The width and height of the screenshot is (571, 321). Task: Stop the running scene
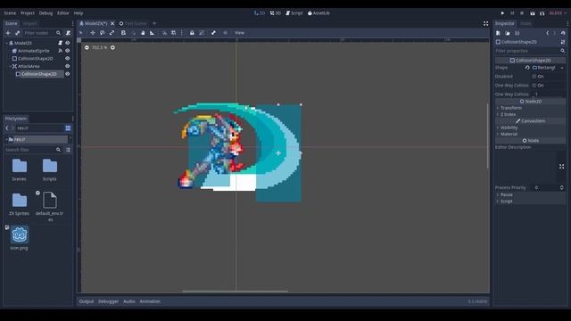522,13
